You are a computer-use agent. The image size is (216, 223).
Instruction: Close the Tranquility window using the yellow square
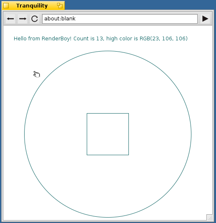coord(6,6)
